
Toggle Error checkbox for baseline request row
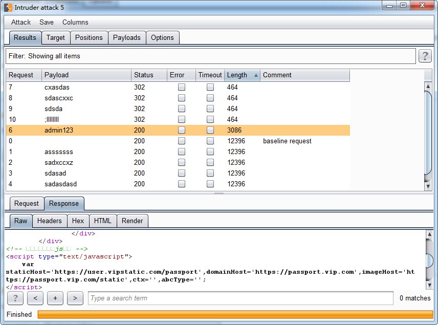182,141
